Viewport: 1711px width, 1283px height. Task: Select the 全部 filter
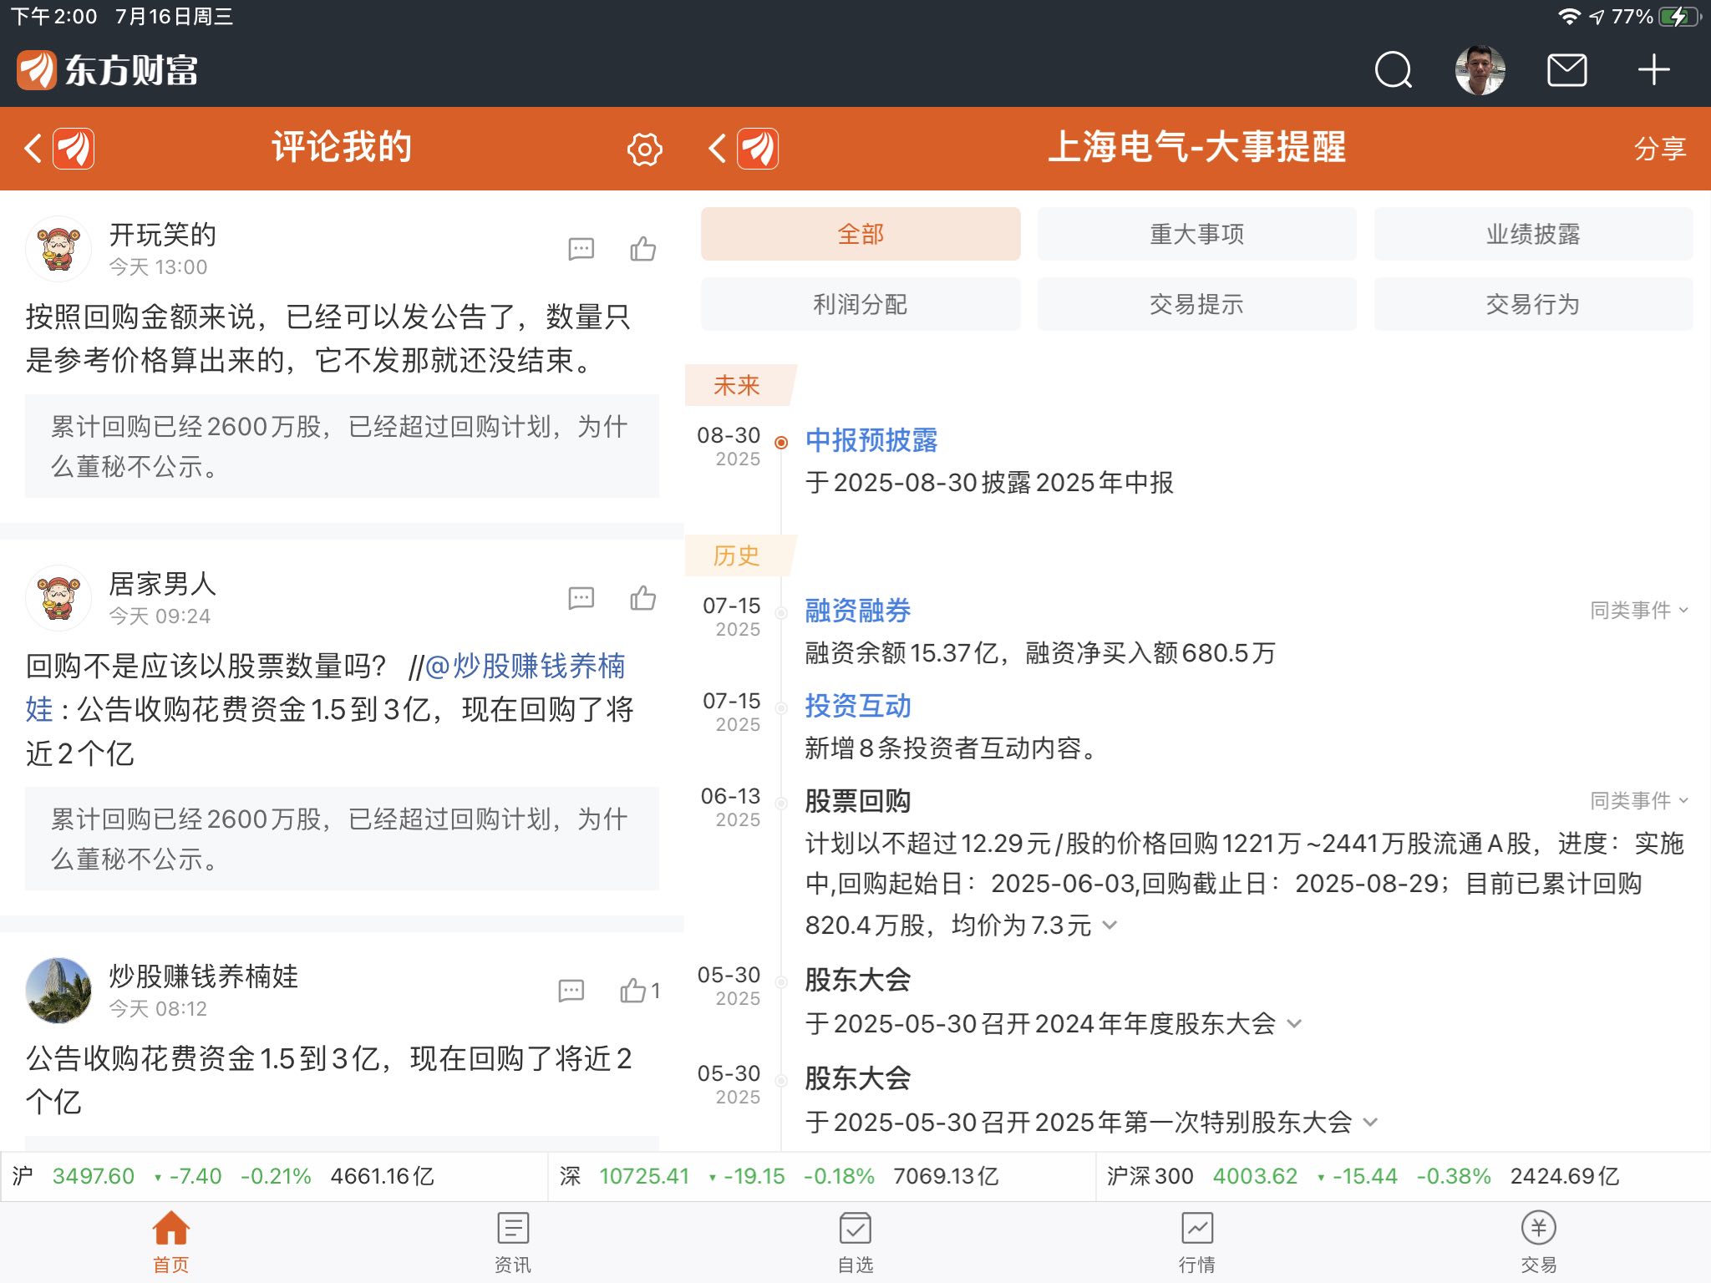(x=861, y=234)
